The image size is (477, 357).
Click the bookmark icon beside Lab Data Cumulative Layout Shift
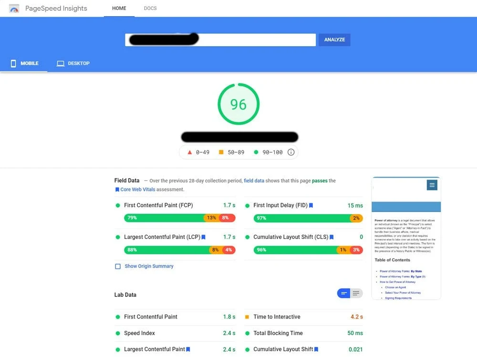(x=316, y=349)
